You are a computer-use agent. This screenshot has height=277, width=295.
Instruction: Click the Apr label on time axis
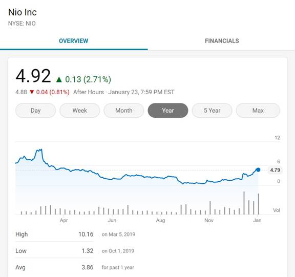[x=64, y=220]
